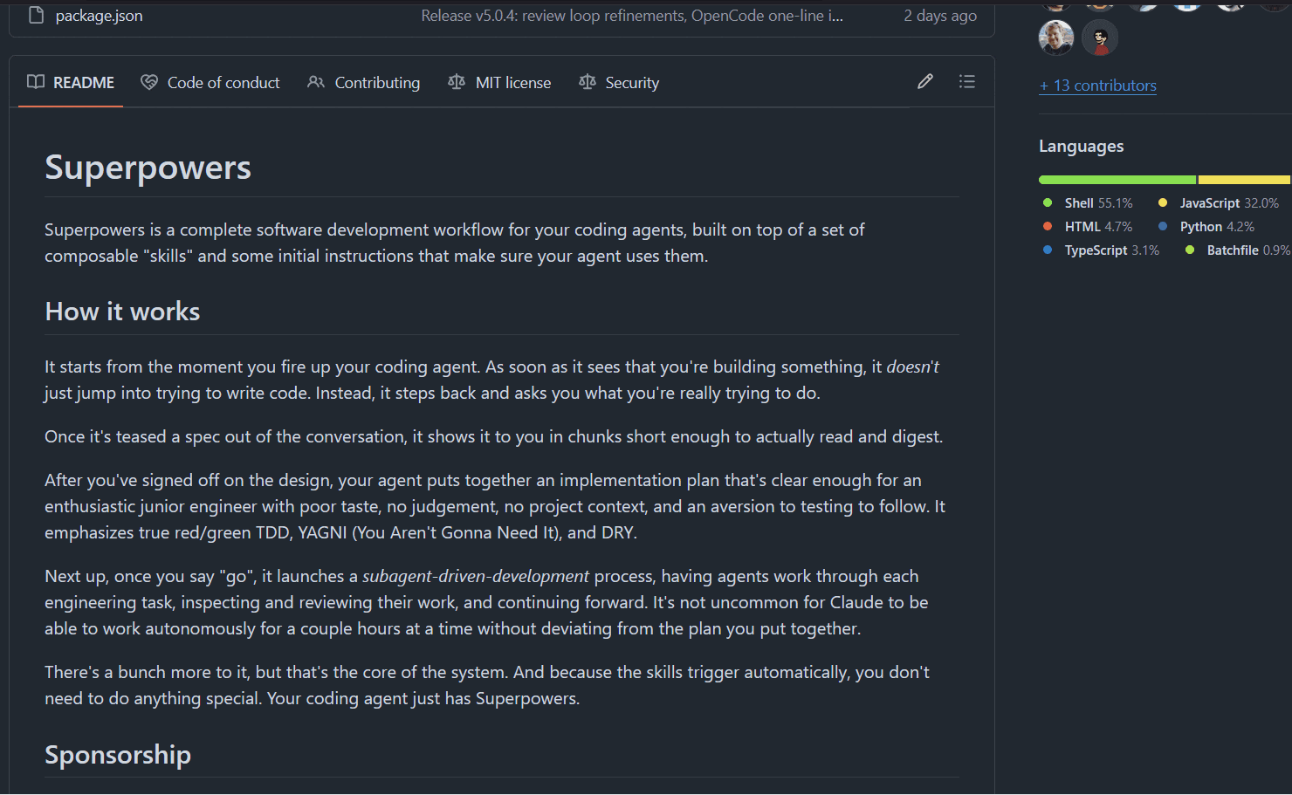The image size is (1292, 795).
Task: Click the MIT license scale icon
Action: (x=457, y=82)
